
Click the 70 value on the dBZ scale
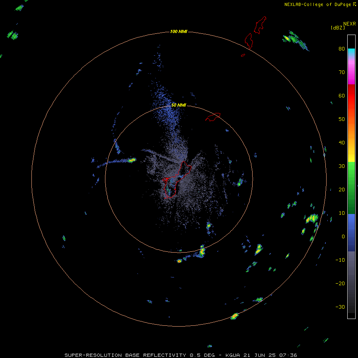click(x=342, y=72)
